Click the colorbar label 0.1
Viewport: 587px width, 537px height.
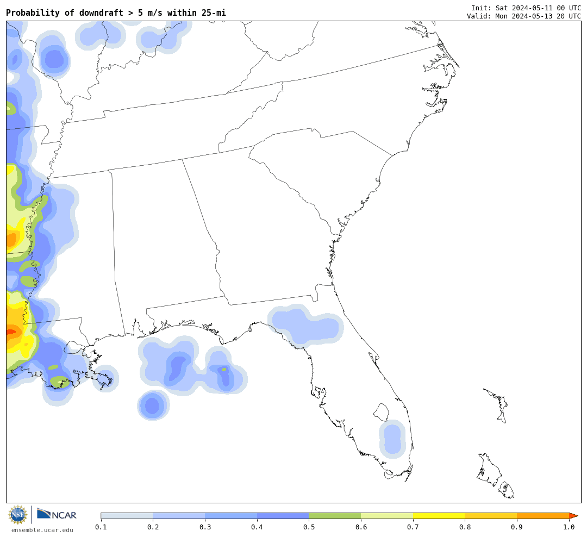[x=101, y=527]
